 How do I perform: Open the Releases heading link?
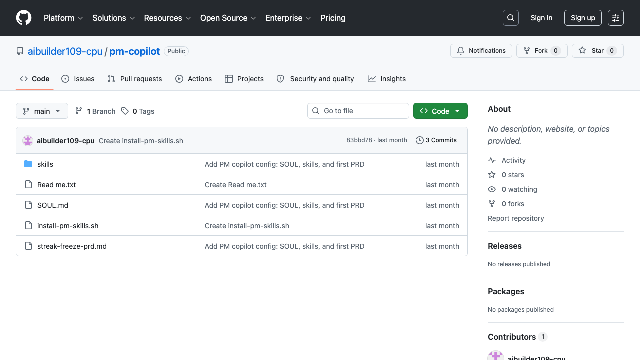[x=505, y=246]
